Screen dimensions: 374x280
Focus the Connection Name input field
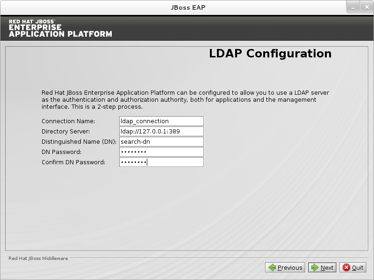161,121
